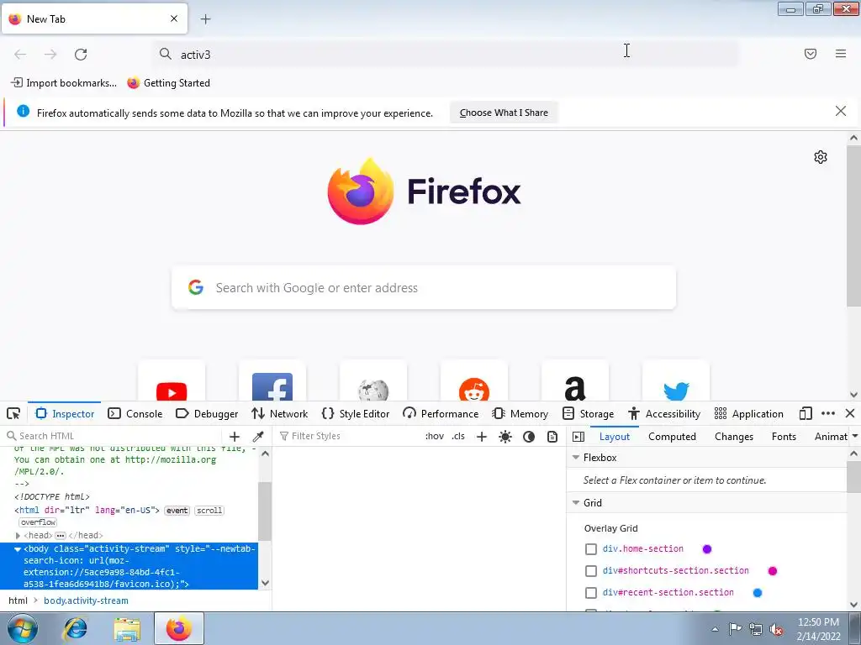Change the magenta shortcuts-section grid color swatch

pos(773,571)
